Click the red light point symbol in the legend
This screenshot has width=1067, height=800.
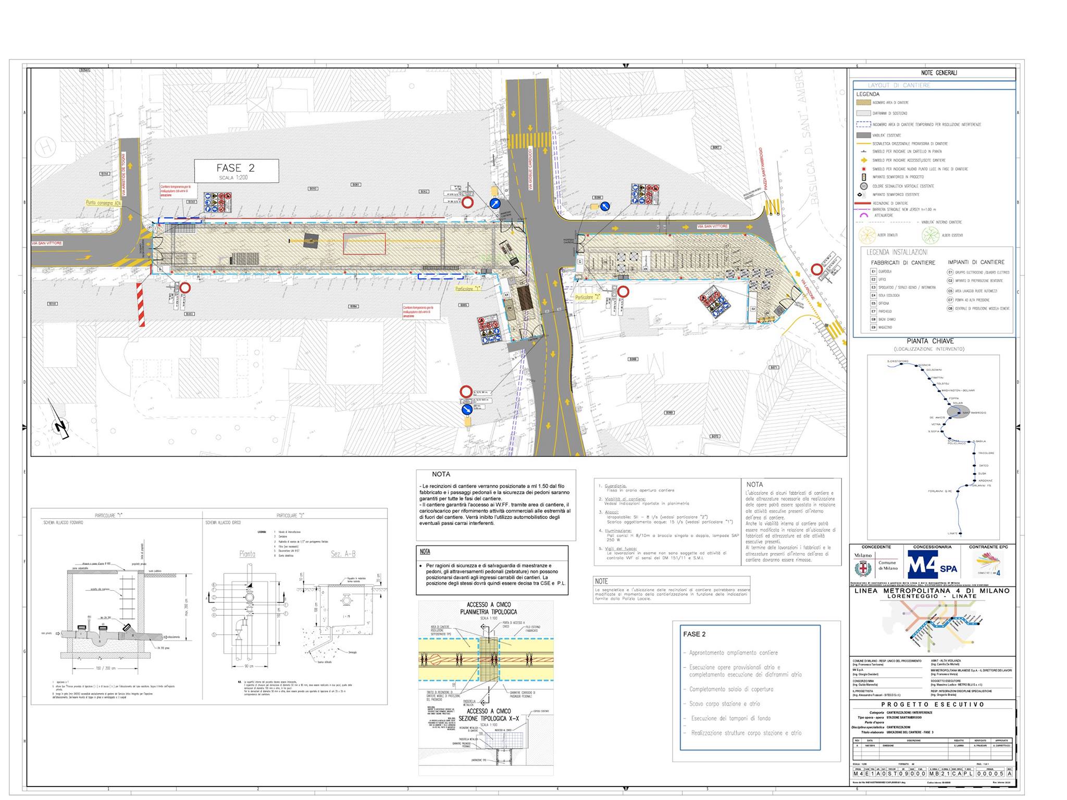864,169
